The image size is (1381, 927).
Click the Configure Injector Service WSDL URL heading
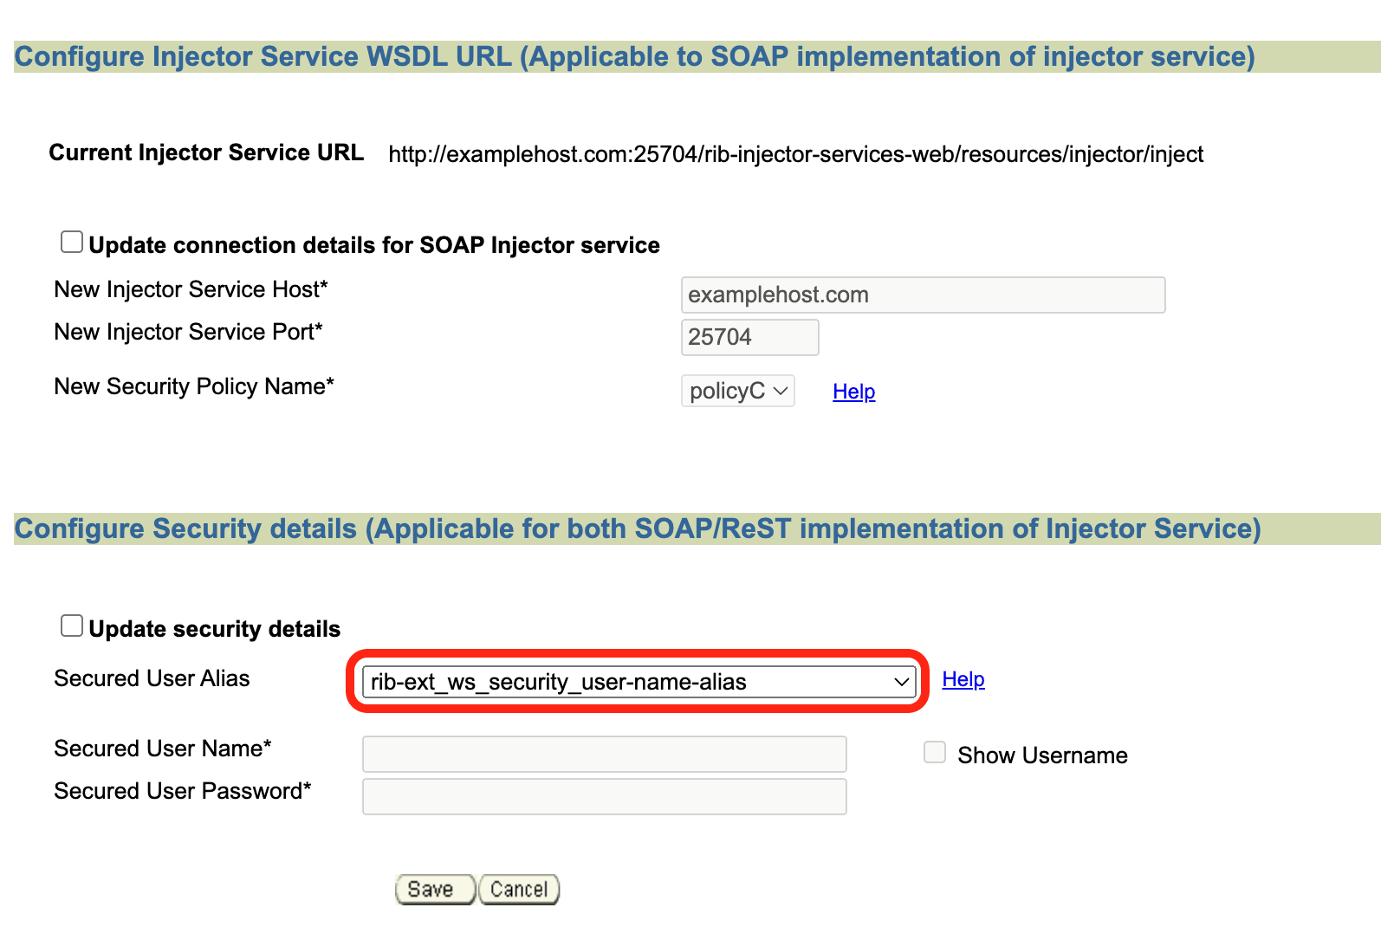(635, 56)
